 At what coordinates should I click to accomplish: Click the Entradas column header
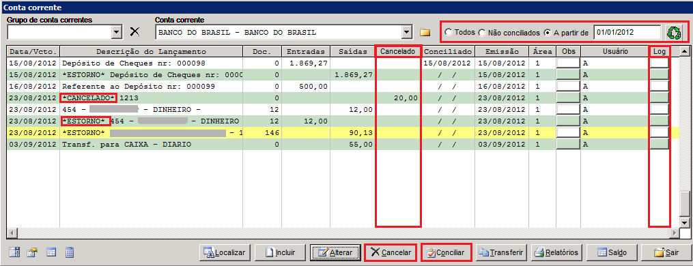[x=305, y=51]
